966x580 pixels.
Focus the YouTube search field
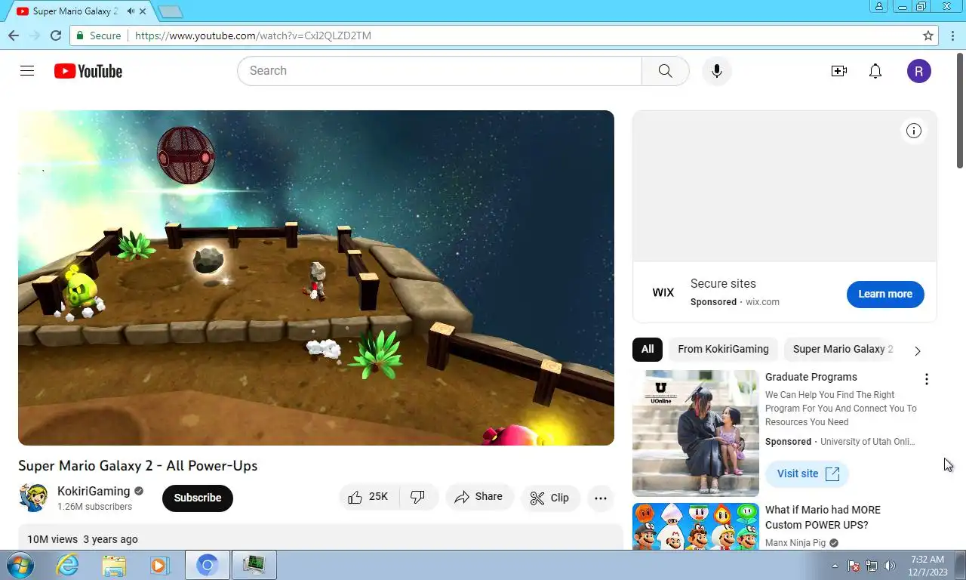(439, 71)
